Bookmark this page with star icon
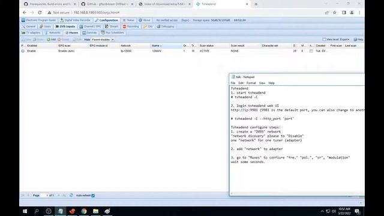This screenshot has width=384, height=216. pyautogui.click(x=335, y=13)
